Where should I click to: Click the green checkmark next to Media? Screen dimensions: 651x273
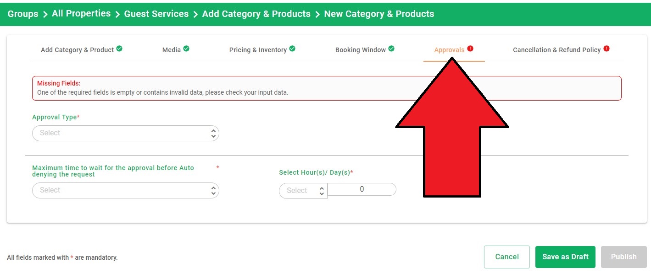(186, 48)
